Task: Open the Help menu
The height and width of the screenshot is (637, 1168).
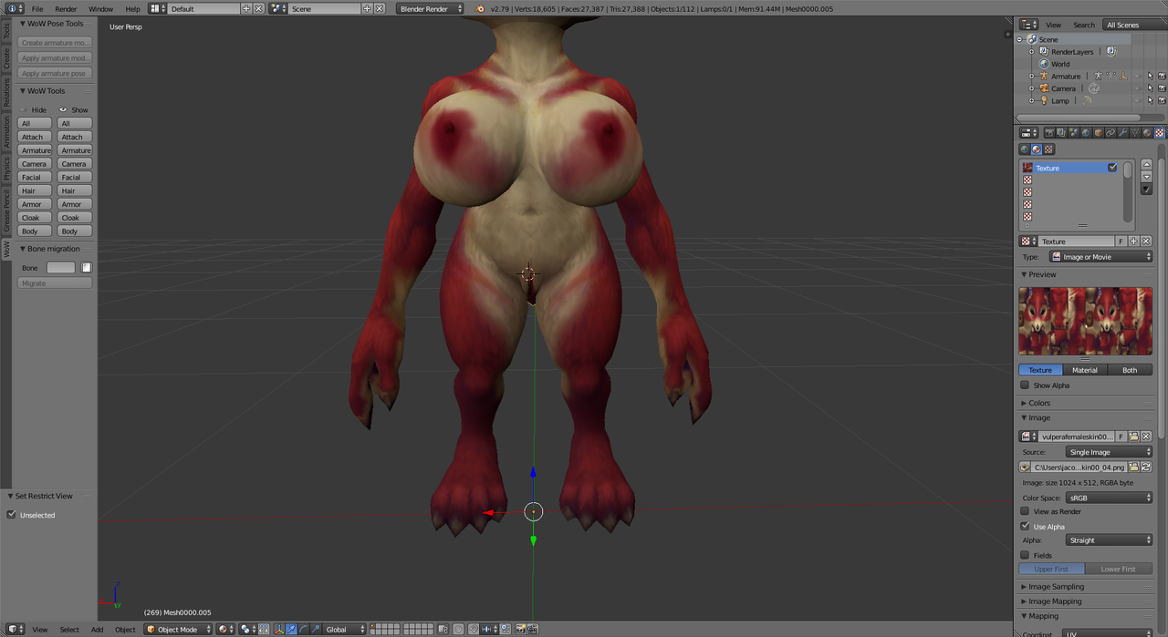Action: pos(133,9)
